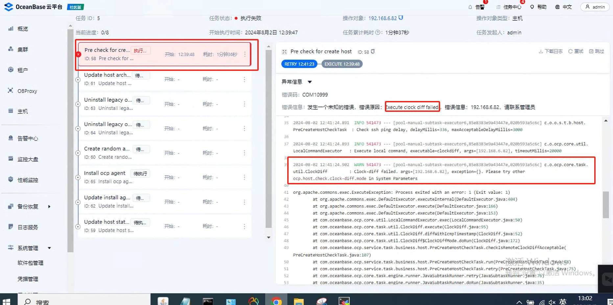Open the more menu of subtask ID 63

click(x=244, y=104)
